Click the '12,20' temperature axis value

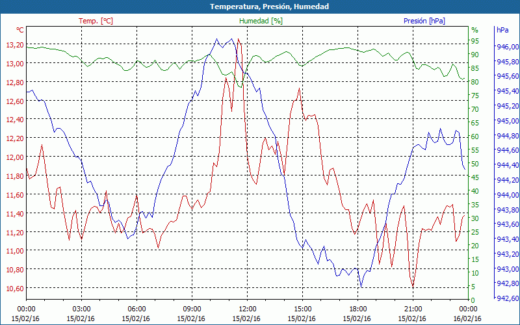15,138
